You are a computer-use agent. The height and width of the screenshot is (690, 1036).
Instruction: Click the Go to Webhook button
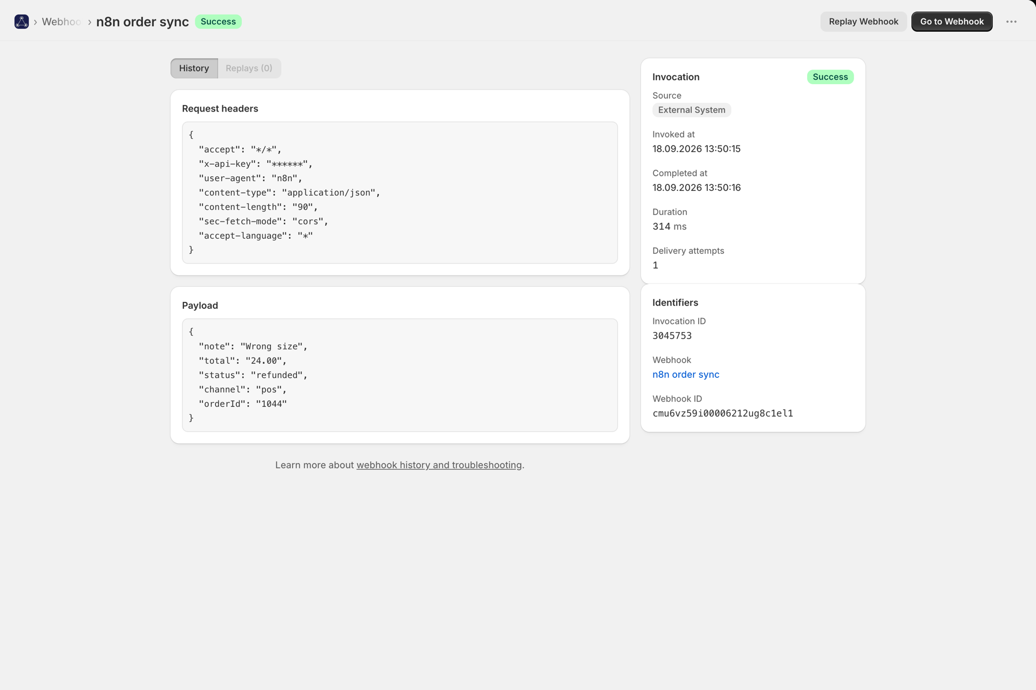pos(952,22)
